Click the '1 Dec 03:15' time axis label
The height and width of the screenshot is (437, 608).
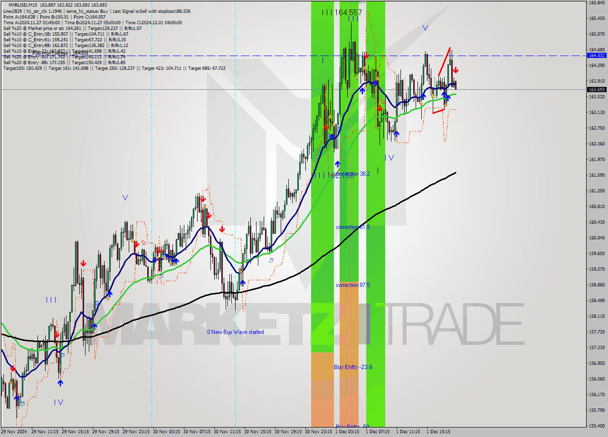coord(347,432)
